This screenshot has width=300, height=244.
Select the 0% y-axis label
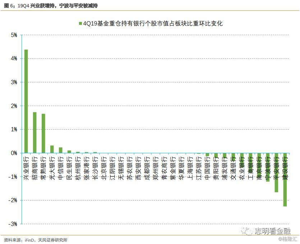(x=14, y=153)
